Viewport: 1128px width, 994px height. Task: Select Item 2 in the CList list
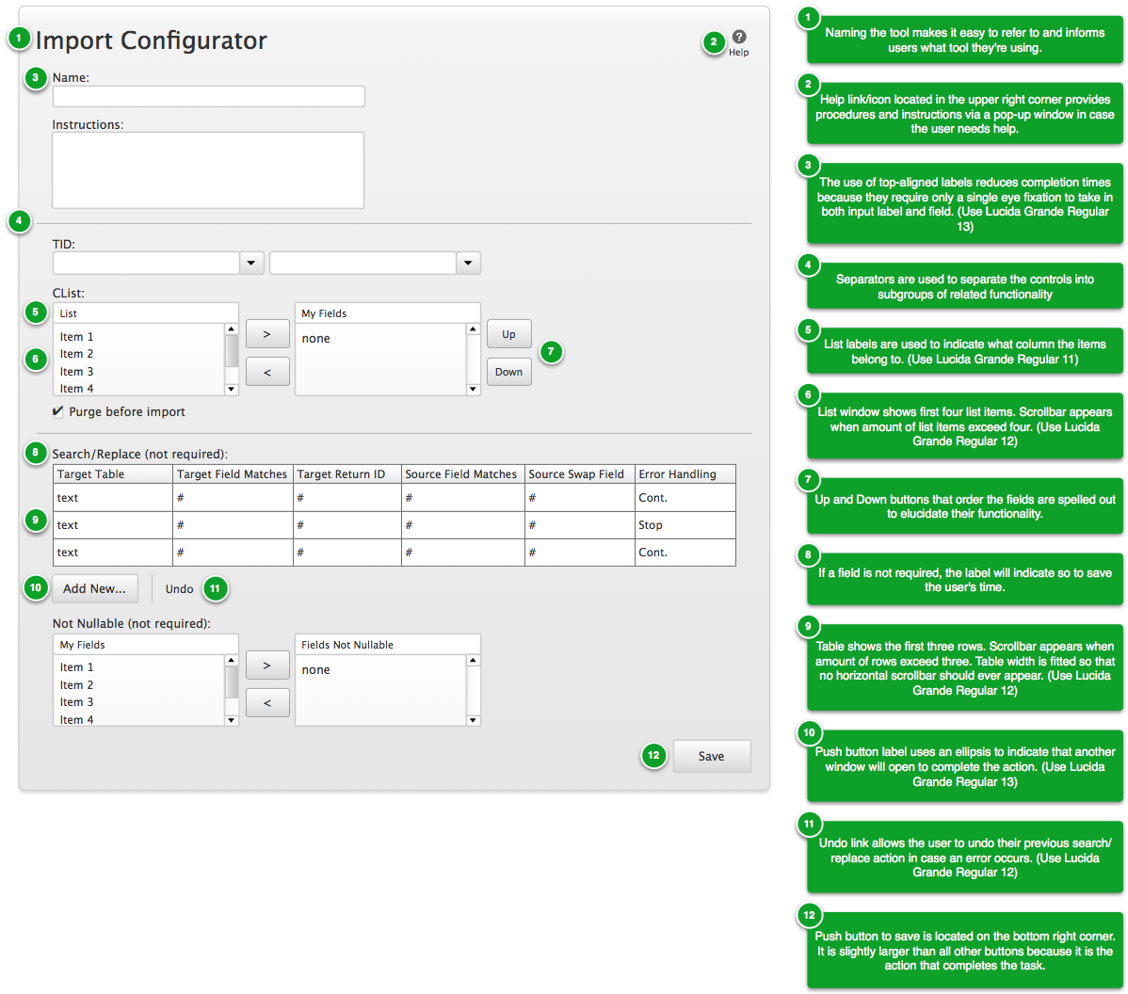coord(77,354)
